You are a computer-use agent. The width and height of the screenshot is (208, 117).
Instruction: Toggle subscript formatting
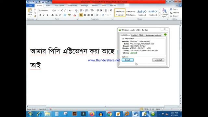[56, 15]
